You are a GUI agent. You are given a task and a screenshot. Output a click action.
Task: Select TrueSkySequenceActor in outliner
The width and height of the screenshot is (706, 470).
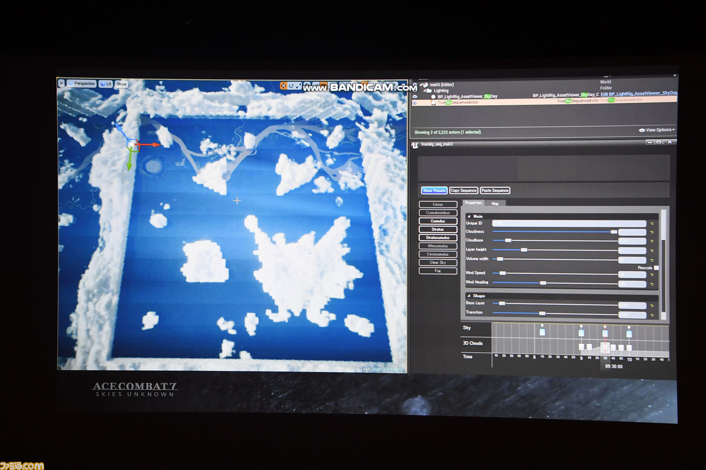tap(458, 102)
